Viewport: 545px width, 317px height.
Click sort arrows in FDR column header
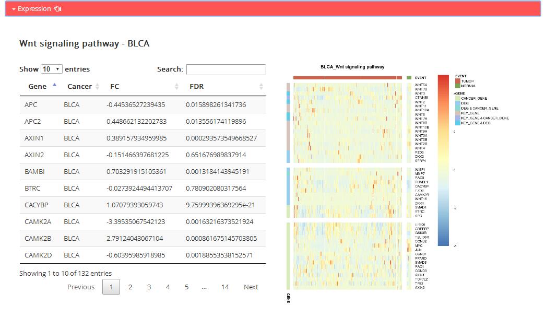click(261, 87)
